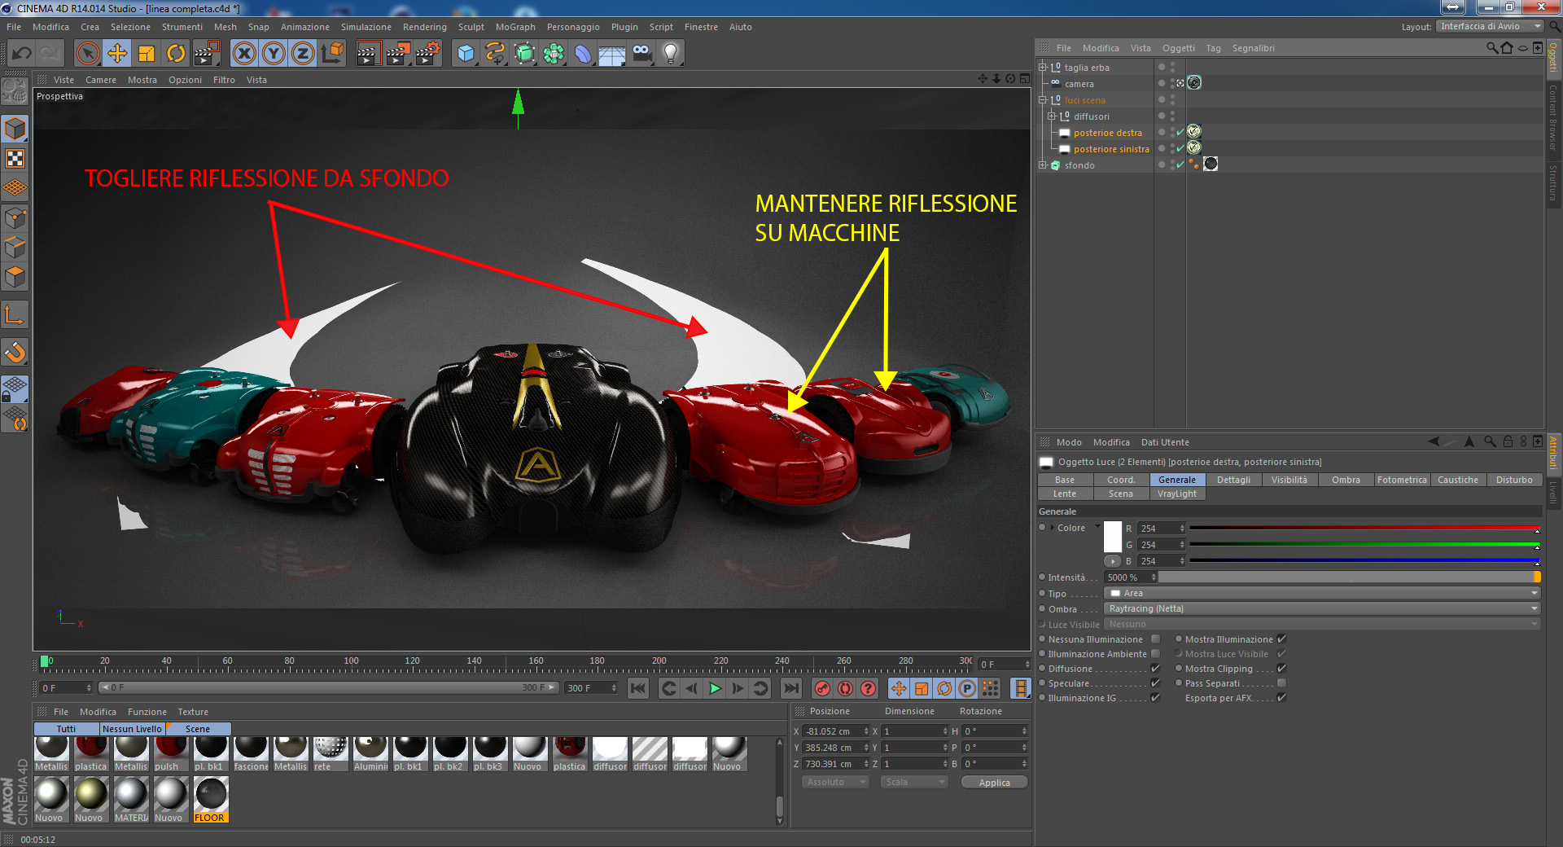
Task: Toggle Y axis lock
Action: (x=274, y=54)
